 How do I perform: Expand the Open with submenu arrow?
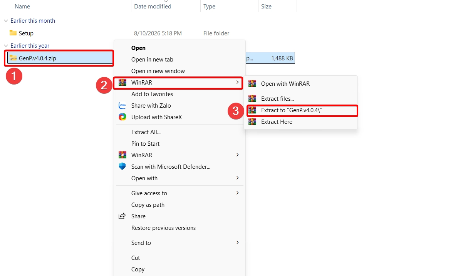(237, 178)
